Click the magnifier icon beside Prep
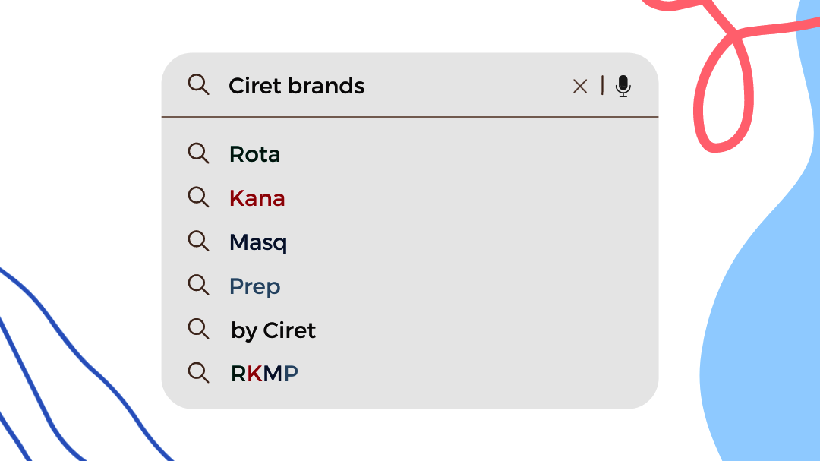Image resolution: width=820 pixels, height=461 pixels. 198,285
